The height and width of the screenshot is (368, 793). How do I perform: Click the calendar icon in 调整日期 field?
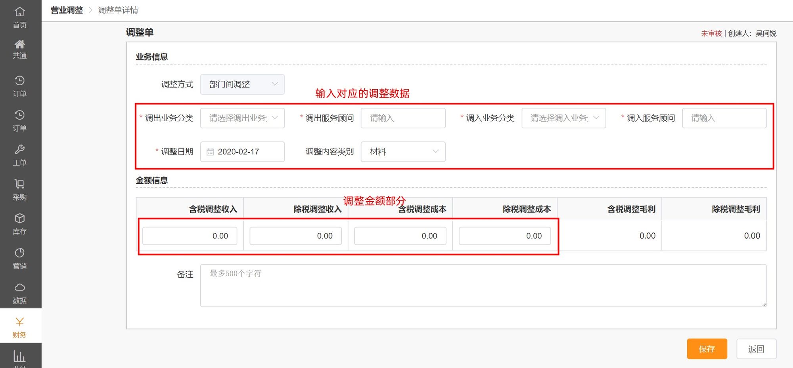click(x=210, y=152)
